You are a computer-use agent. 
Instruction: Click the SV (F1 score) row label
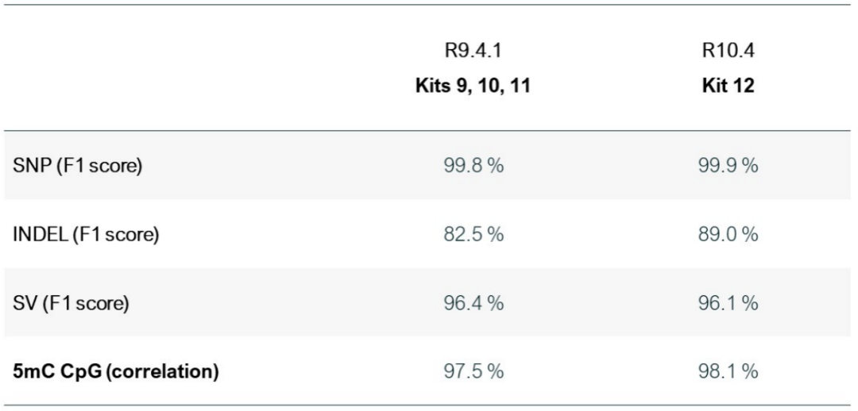click(71, 303)
